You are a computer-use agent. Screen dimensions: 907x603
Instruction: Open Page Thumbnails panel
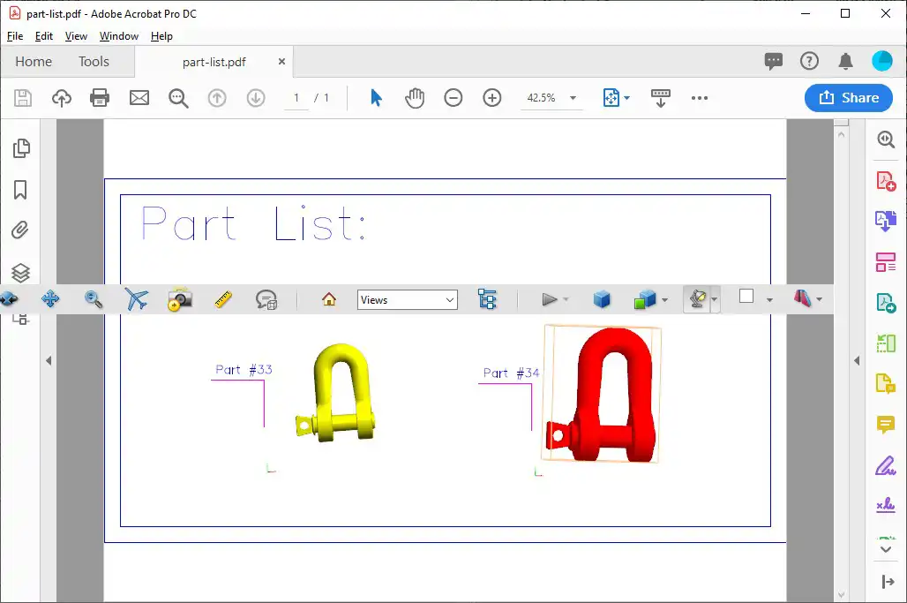click(21, 148)
